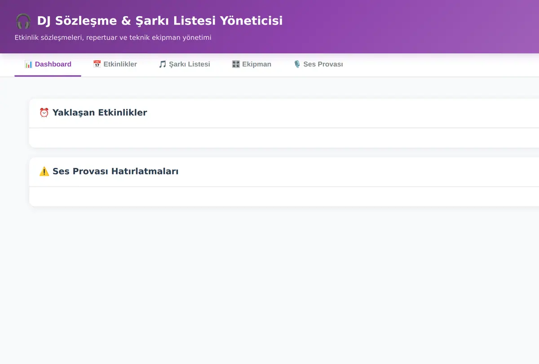The height and width of the screenshot is (364, 539).
Task: Go to the Ekipman tab
Action: [252, 64]
